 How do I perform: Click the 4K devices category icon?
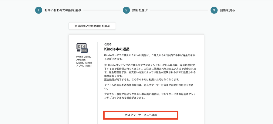pos(82,48)
